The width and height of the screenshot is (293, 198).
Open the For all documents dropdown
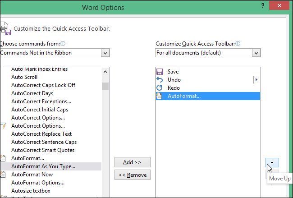pyautogui.click(x=256, y=53)
